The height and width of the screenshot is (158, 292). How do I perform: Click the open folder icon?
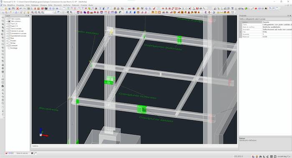click(6, 9)
